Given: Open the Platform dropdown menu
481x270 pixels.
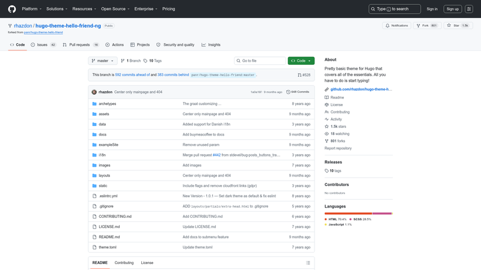Looking at the screenshot, I should click(32, 9).
